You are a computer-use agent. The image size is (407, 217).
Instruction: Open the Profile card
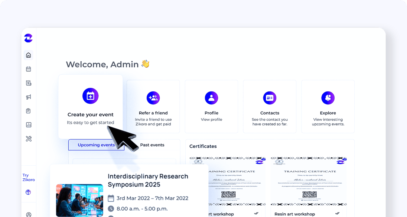tap(211, 106)
